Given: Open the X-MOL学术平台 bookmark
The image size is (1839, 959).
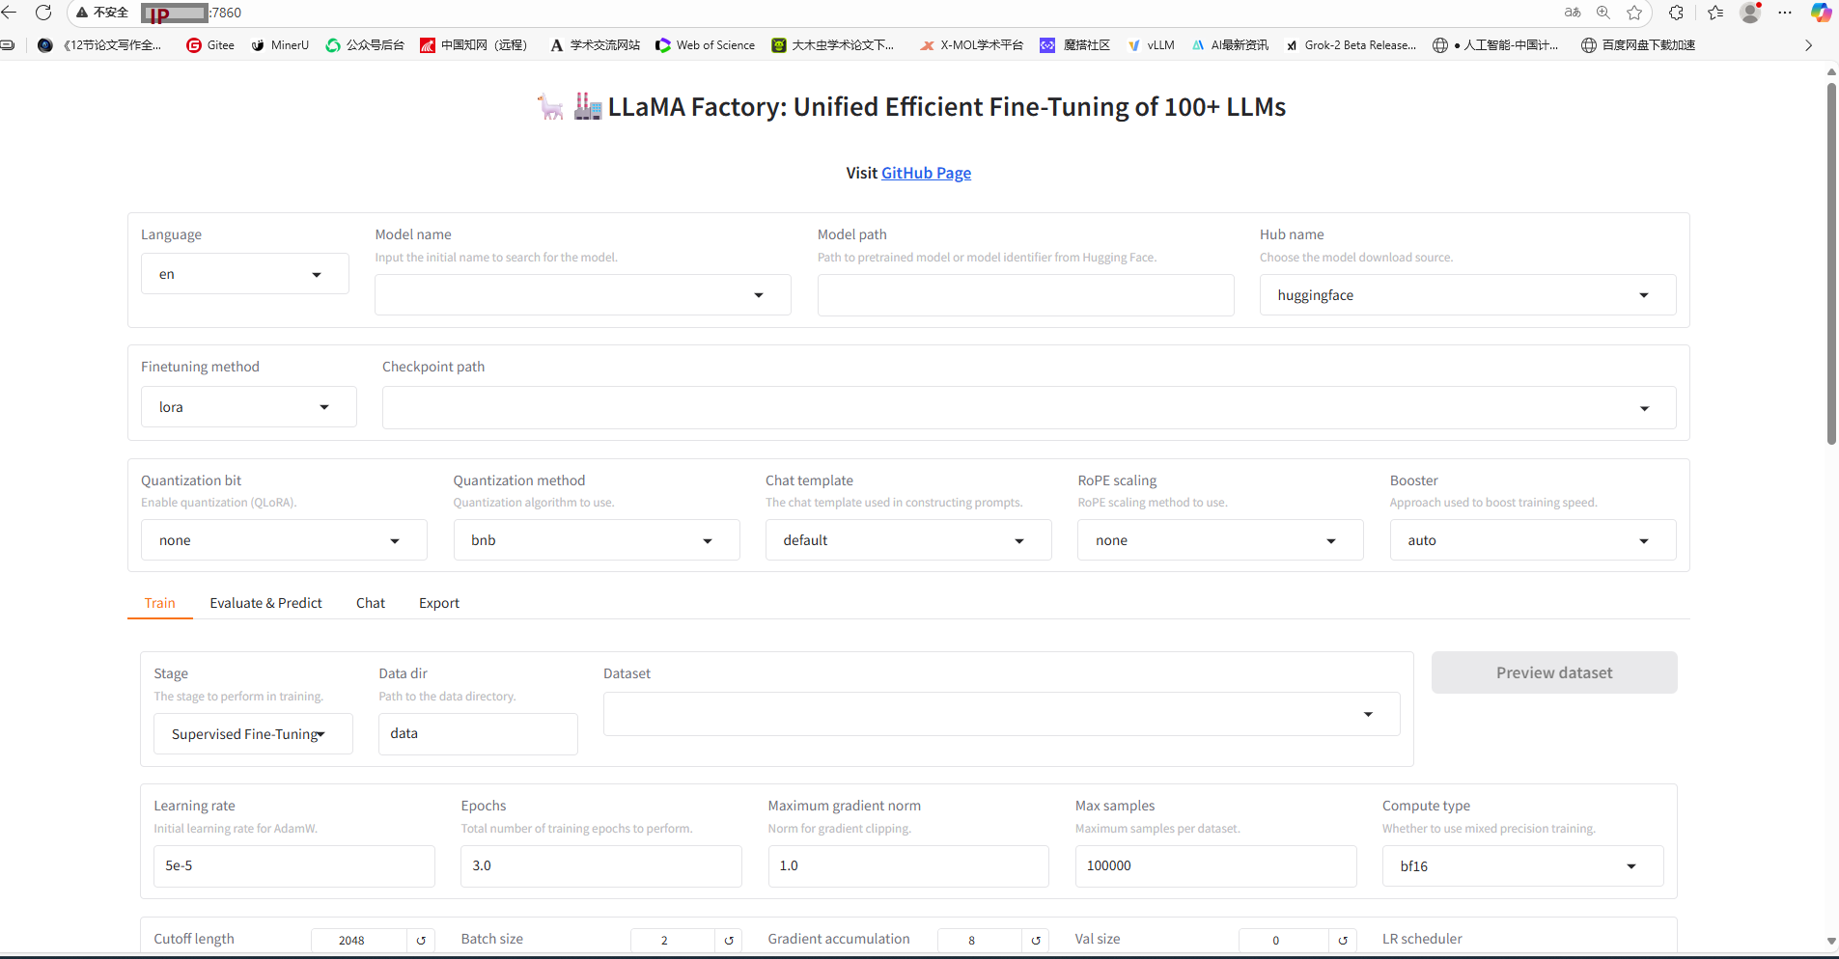Looking at the screenshot, I should coord(971,45).
